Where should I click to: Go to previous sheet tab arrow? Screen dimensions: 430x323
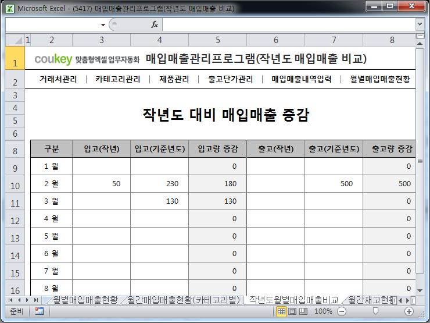19,300
